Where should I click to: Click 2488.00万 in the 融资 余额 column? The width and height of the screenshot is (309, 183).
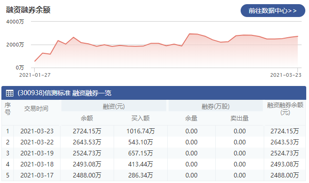pyautogui.click(x=87, y=175)
